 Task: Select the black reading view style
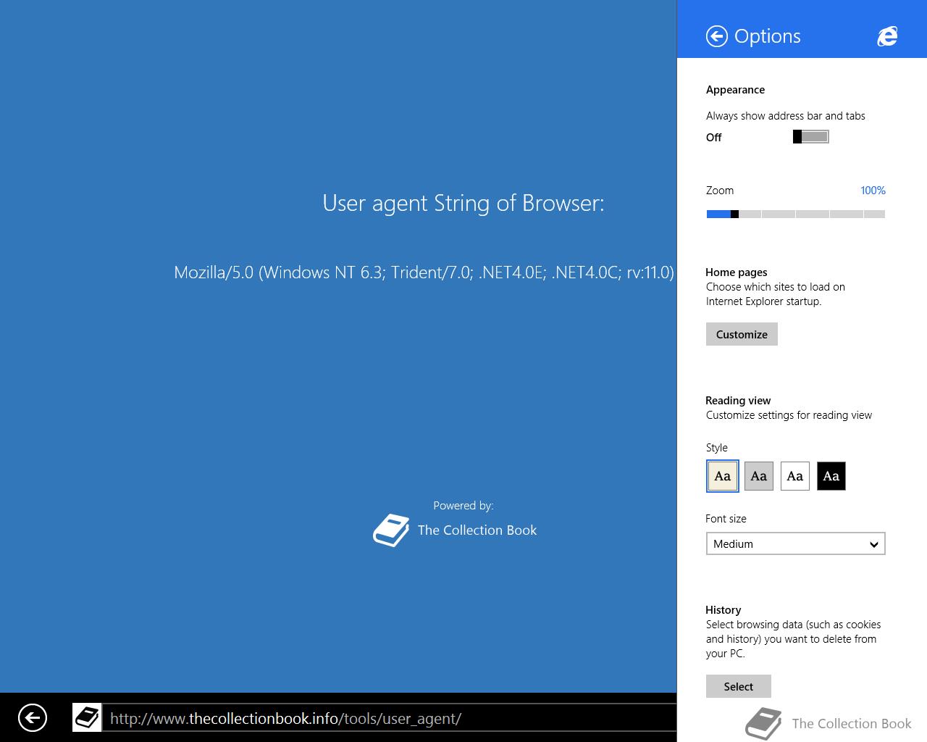pyautogui.click(x=831, y=476)
